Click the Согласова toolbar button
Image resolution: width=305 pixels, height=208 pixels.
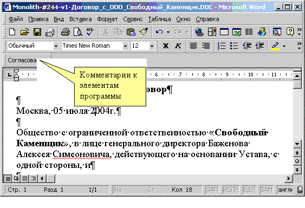tap(22, 60)
